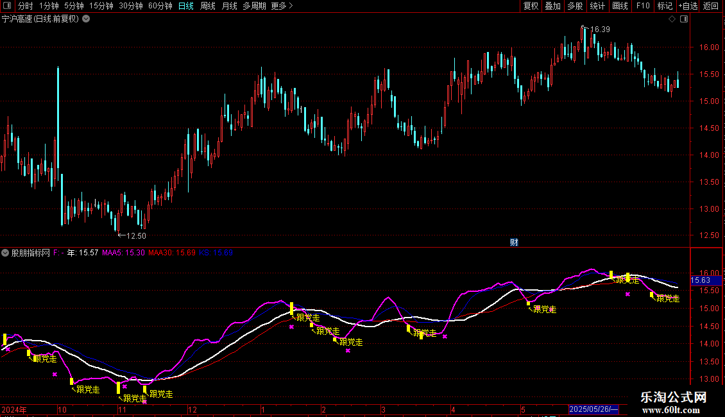
Task: Click the month 12 time axis label
Action: tap(192, 409)
